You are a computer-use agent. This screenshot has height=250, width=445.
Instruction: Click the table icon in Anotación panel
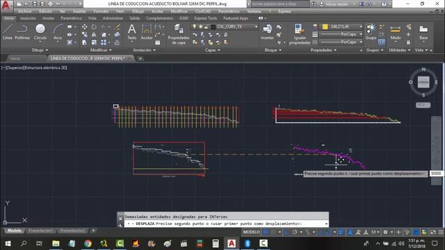click(x=158, y=42)
